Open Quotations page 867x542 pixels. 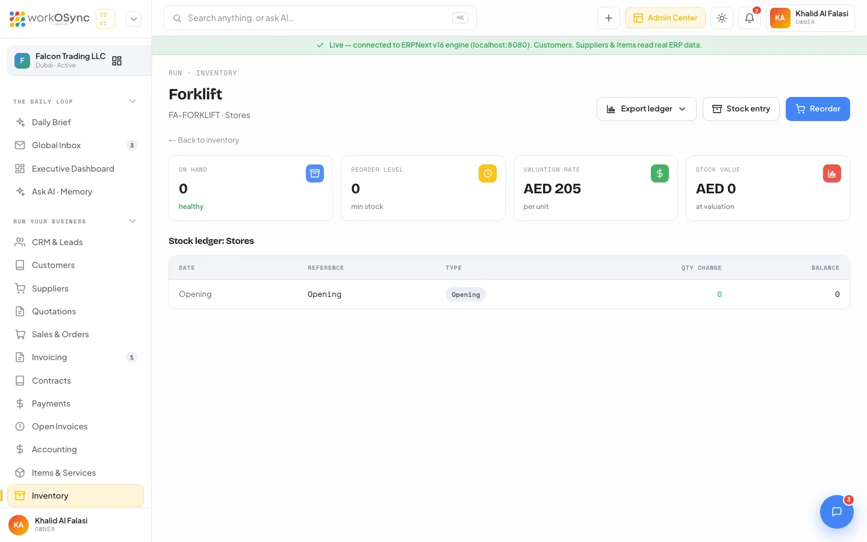[x=75, y=311]
